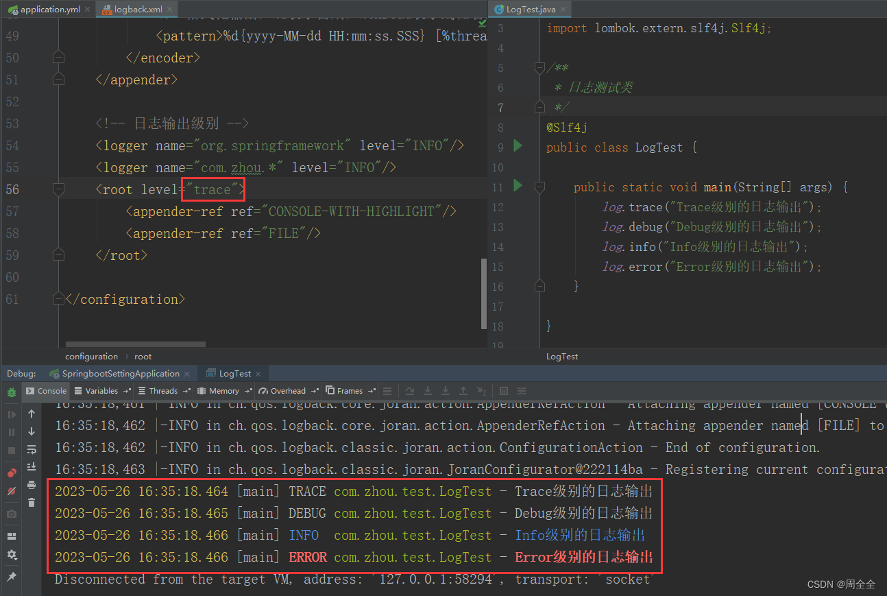887x596 pixels.
Task: Click the fold marker at line 59 closing root
Action: tap(59, 255)
